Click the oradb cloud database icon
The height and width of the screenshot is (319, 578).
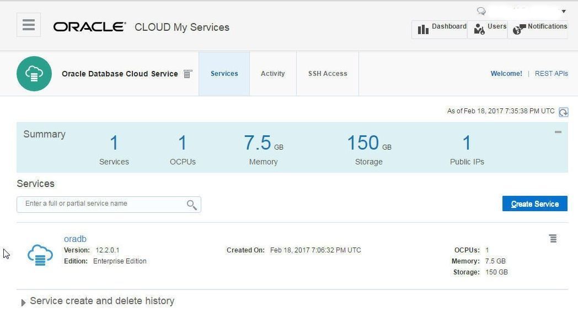[x=40, y=255]
